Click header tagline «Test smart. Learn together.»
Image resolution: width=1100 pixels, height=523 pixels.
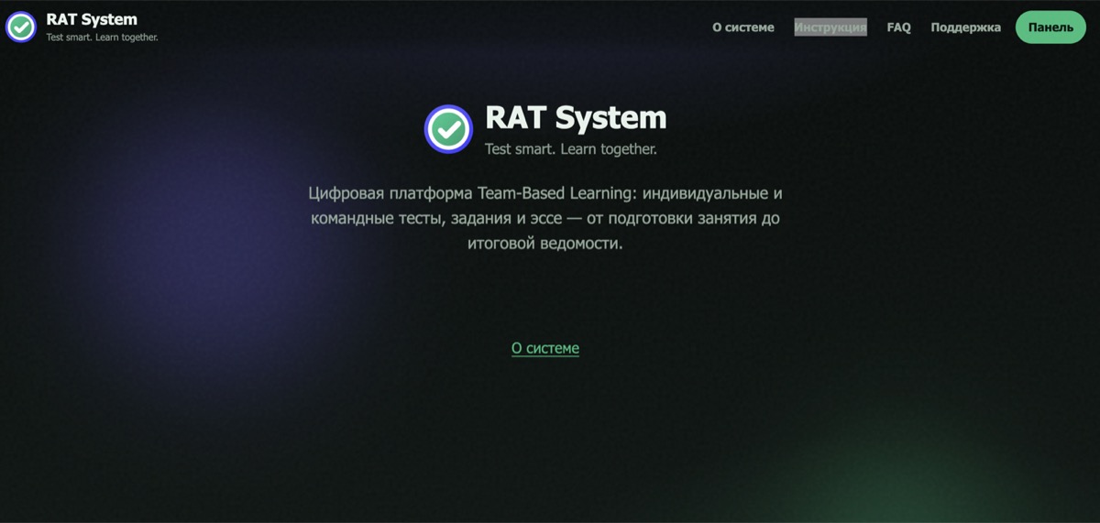103,38
